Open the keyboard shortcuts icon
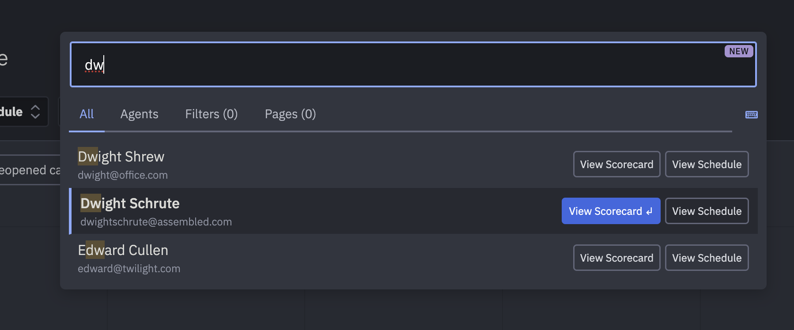This screenshot has width=794, height=330. click(x=751, y=115)
